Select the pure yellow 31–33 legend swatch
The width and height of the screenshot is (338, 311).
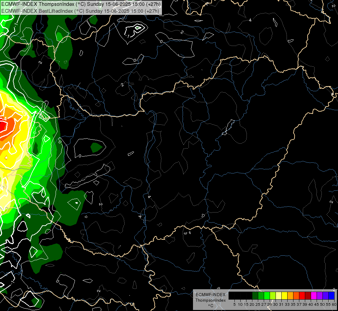point(284,295)
